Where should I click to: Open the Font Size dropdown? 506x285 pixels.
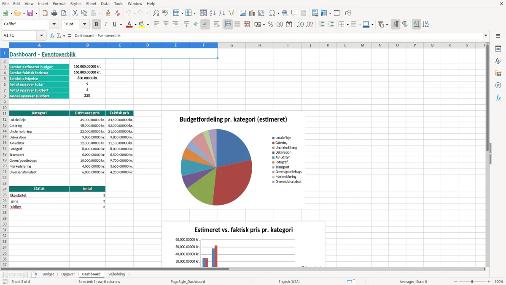85,24
